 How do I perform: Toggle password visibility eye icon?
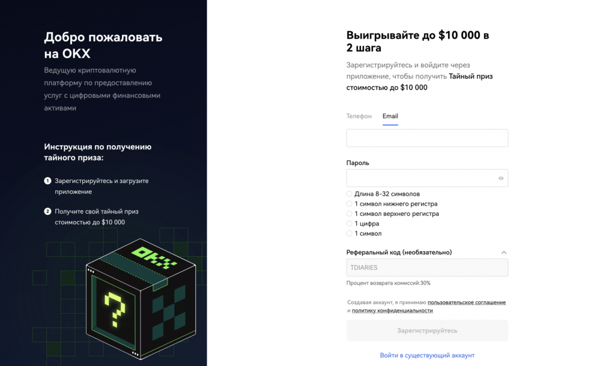tap(501, 178)
